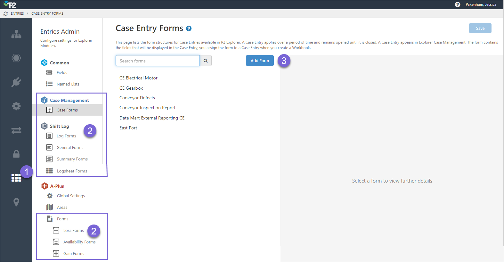Open the plug connector sidebar icon

(x=16, y=82)
